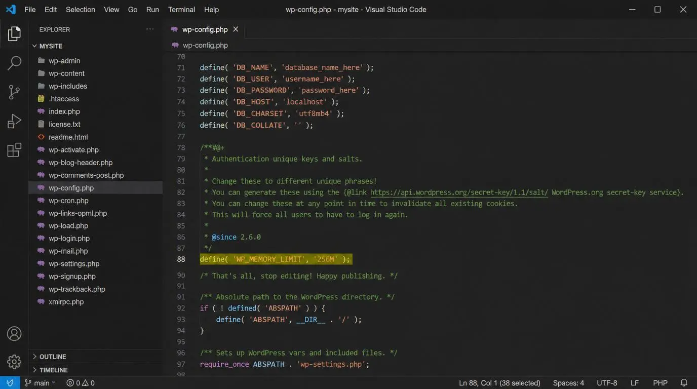Collapse the MYSITE folder section
Image resolution: width=697 pixels, height=389 pixels.
[96, 46]
